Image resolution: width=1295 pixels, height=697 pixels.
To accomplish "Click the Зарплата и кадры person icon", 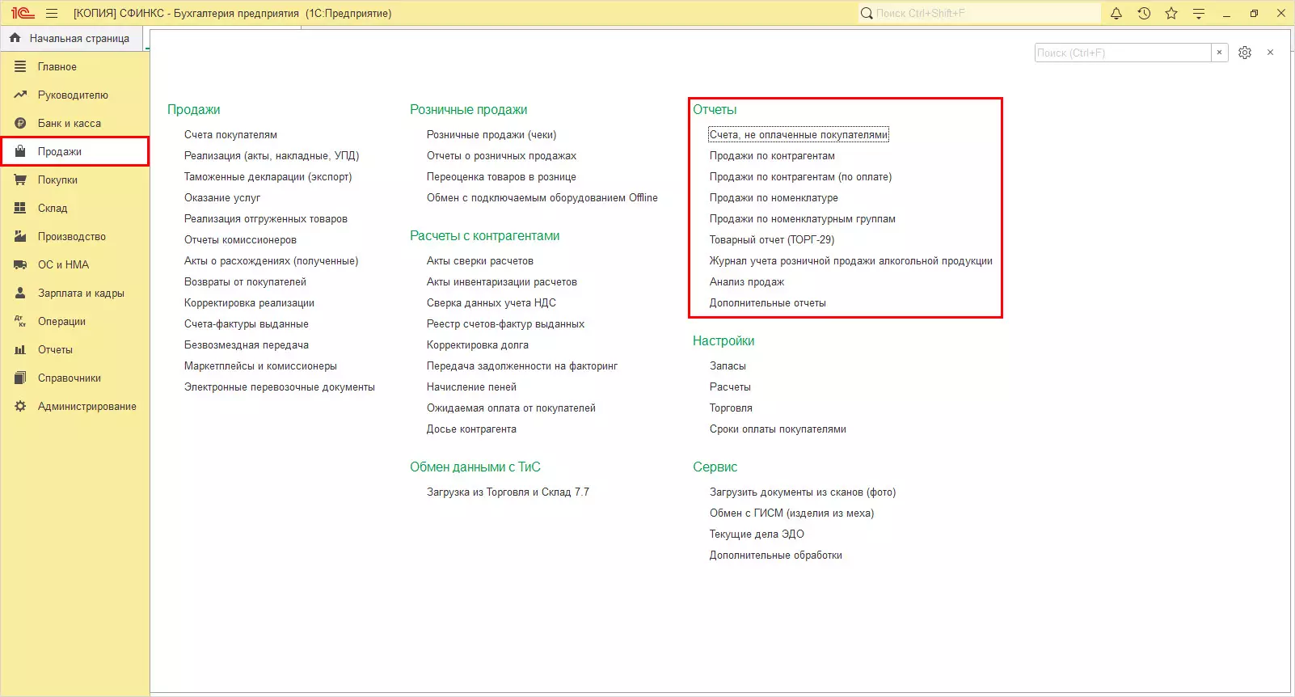I will [20, 293].
